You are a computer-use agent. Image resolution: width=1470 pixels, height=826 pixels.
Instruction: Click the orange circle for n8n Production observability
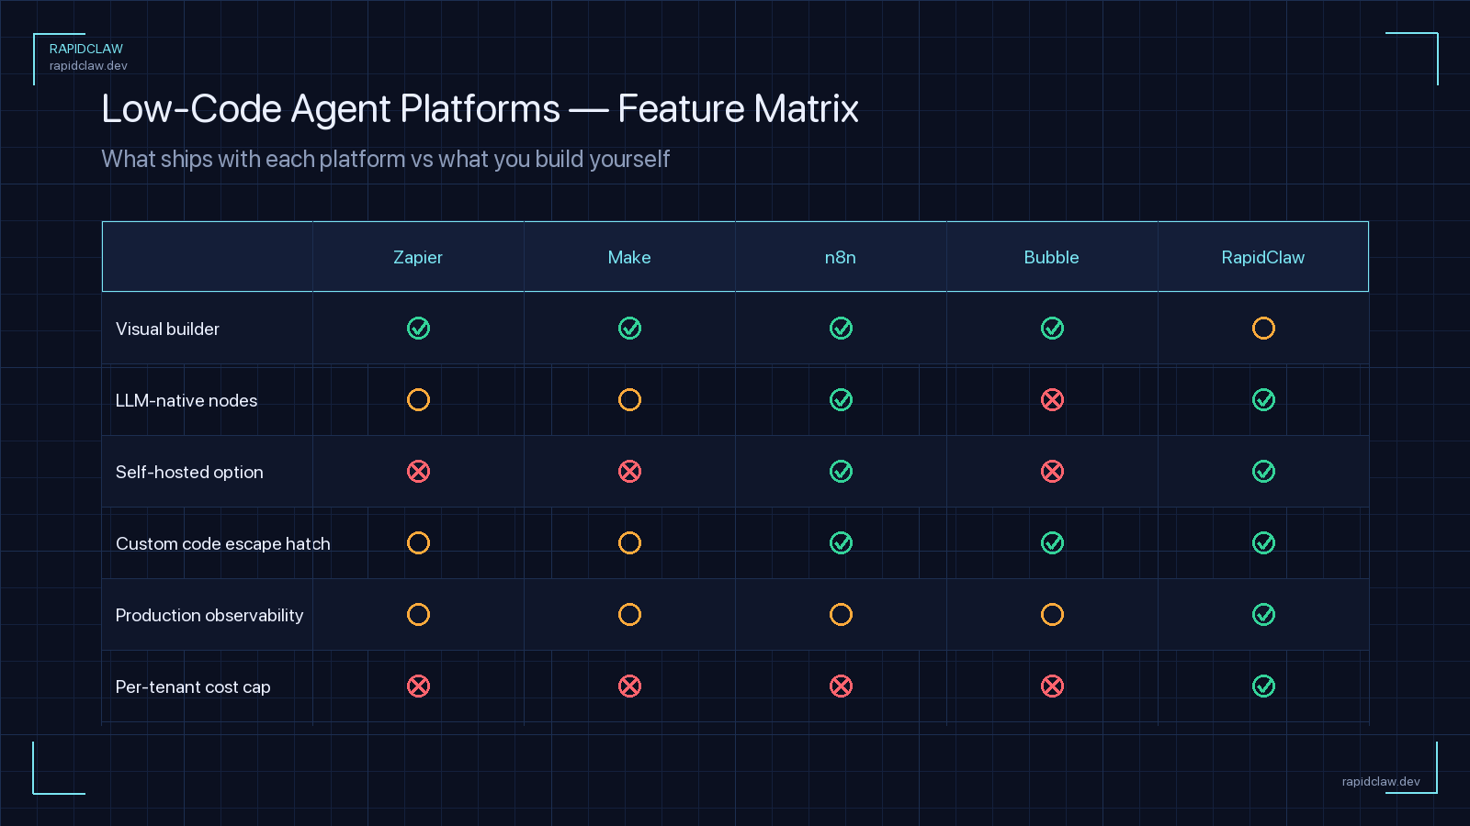tap(841, 614)
